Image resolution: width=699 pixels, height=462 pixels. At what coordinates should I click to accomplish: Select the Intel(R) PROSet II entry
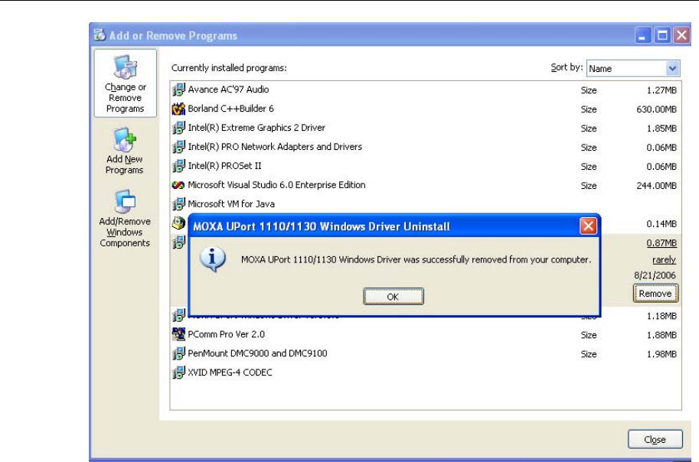pyautogui.click(x=425, y=166)
